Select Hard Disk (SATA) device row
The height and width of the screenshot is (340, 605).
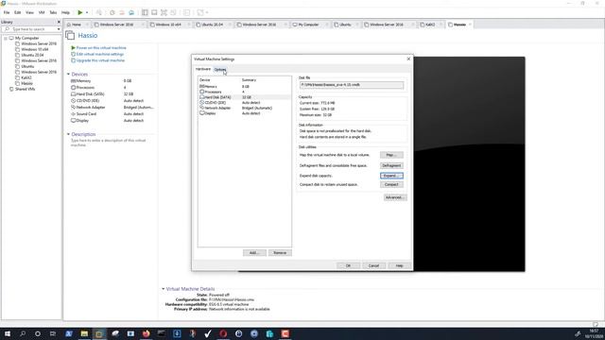244,97
